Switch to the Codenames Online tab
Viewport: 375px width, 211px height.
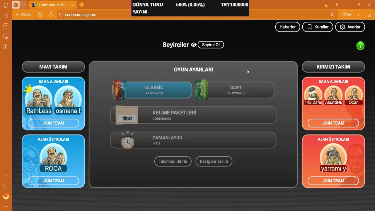[x=52, y=5]
